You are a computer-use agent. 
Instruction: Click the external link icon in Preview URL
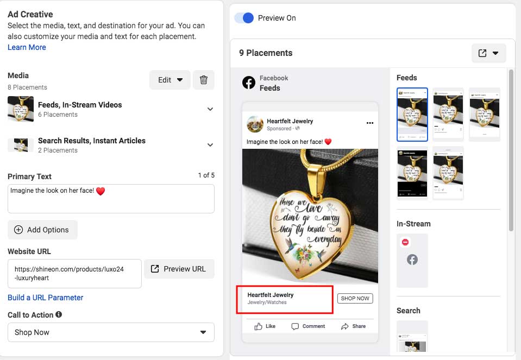pyautogui.click(x=155, y=269)
